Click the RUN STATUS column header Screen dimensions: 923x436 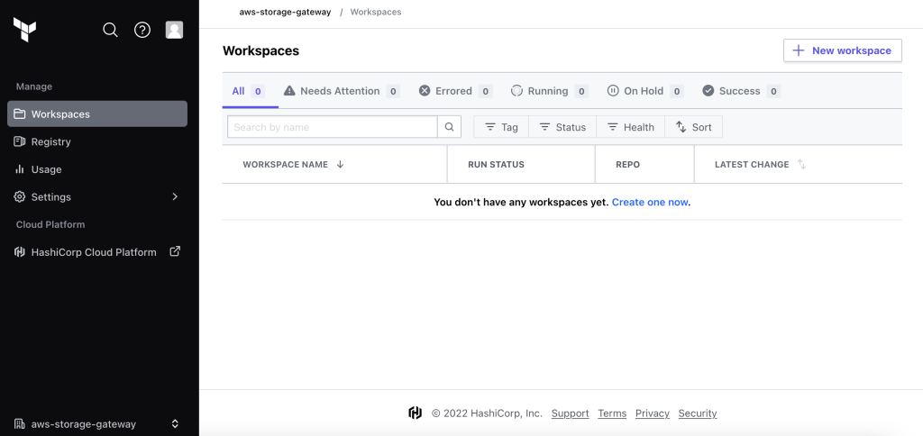(x=496, y=165)
